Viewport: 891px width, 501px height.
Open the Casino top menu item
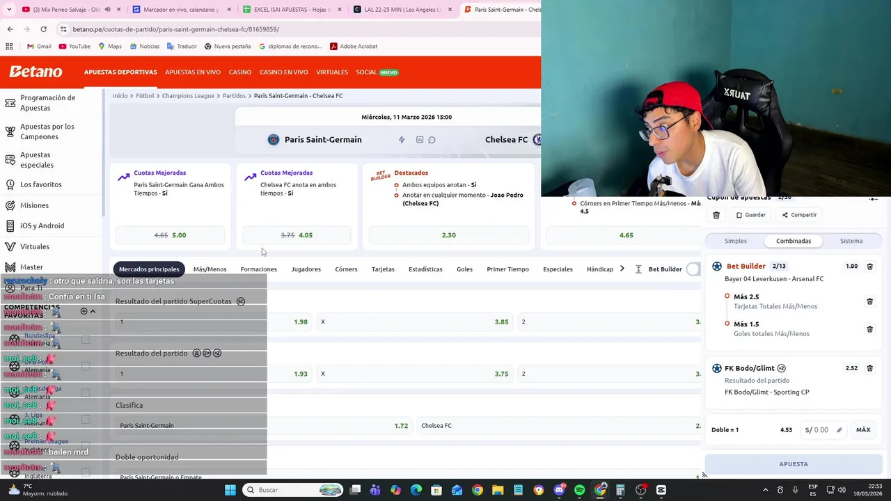tap(240, 72)
